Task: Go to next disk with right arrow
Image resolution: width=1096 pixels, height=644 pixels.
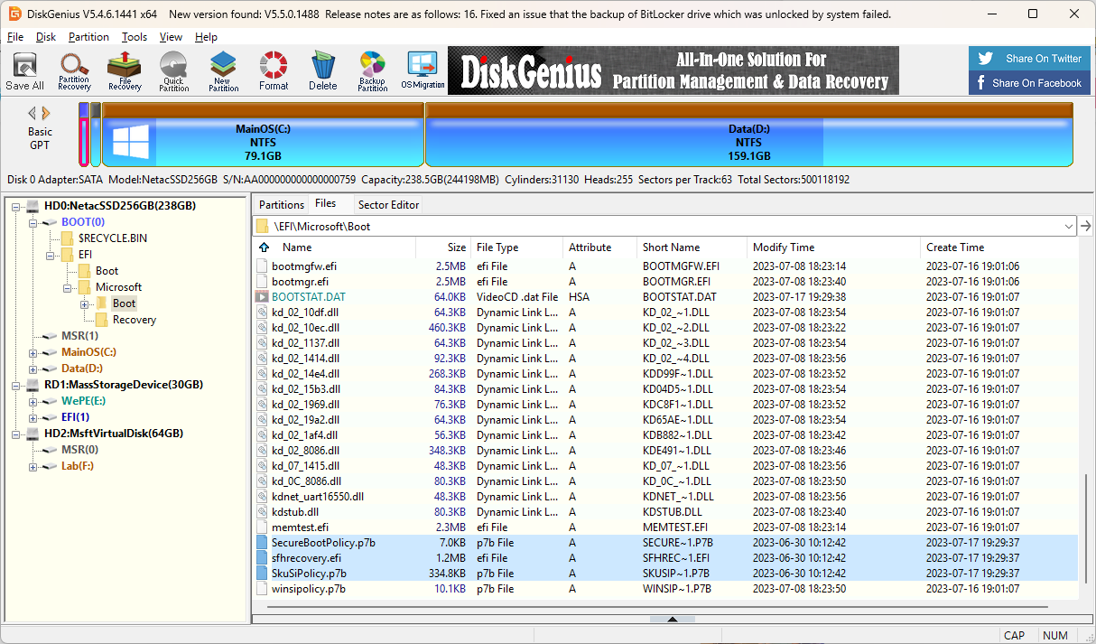Action: [46, 113]
